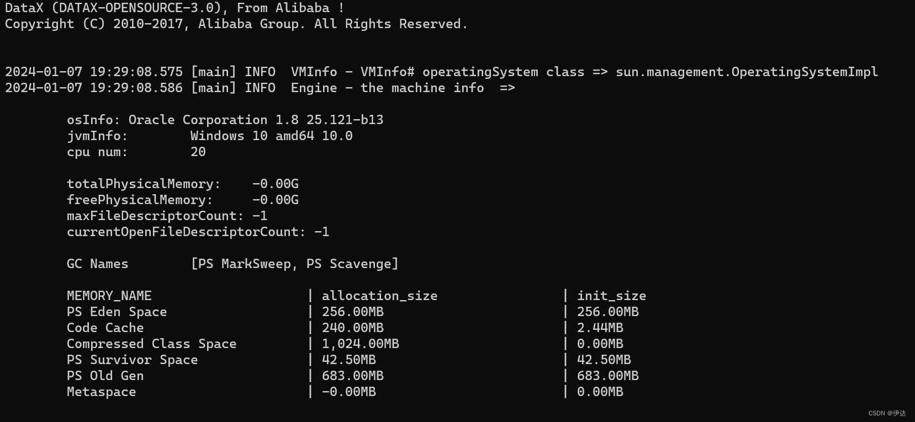The width and height of the screenshot is (915, 422).
Task: Click the freePhysicalMemory value '-0.00G'
Action: pyautogui.click(x=275, y=200)
